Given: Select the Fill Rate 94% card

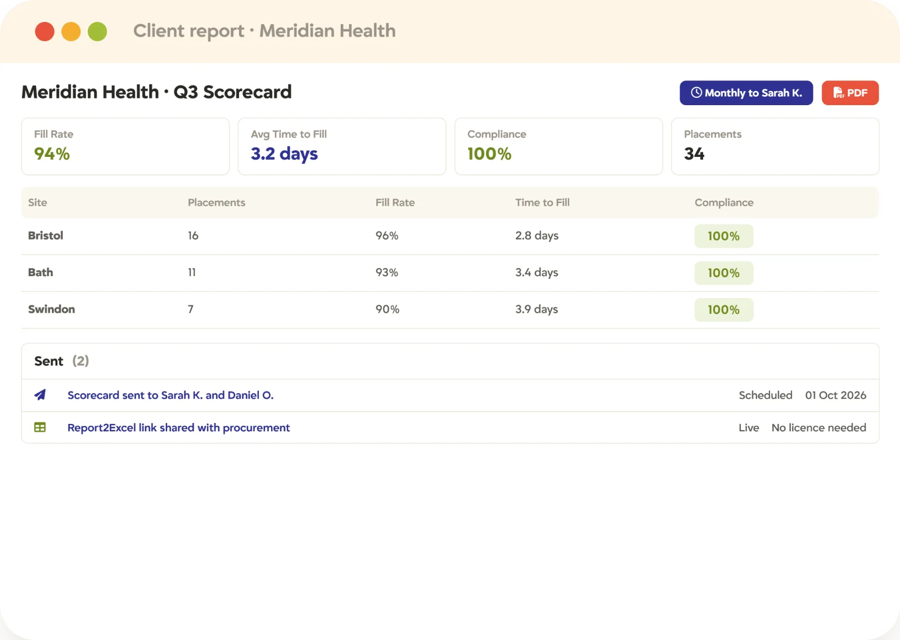Looking at the screenshot, I should point(125,146).
